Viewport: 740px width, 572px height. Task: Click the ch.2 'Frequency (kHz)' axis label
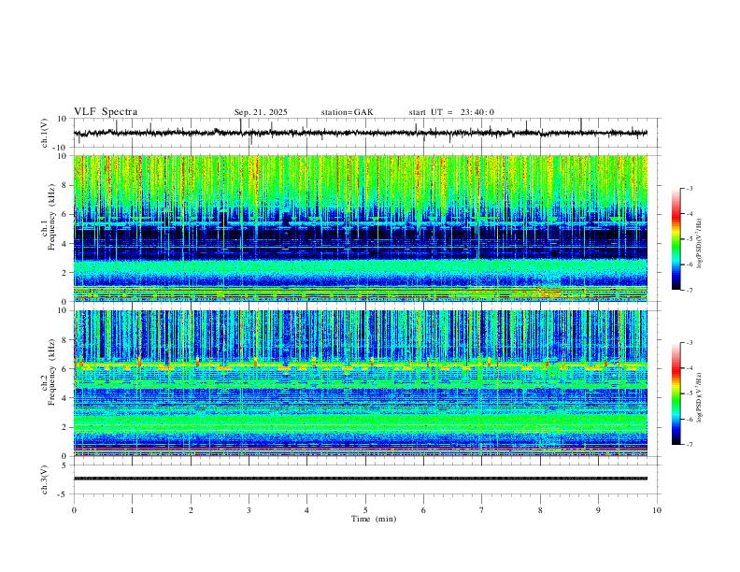point(51,371)
